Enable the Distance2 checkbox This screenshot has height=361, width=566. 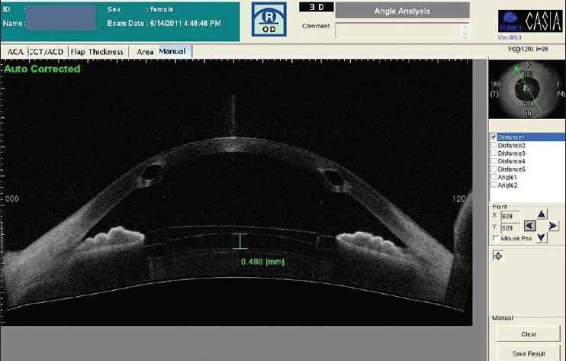point(494,145)
